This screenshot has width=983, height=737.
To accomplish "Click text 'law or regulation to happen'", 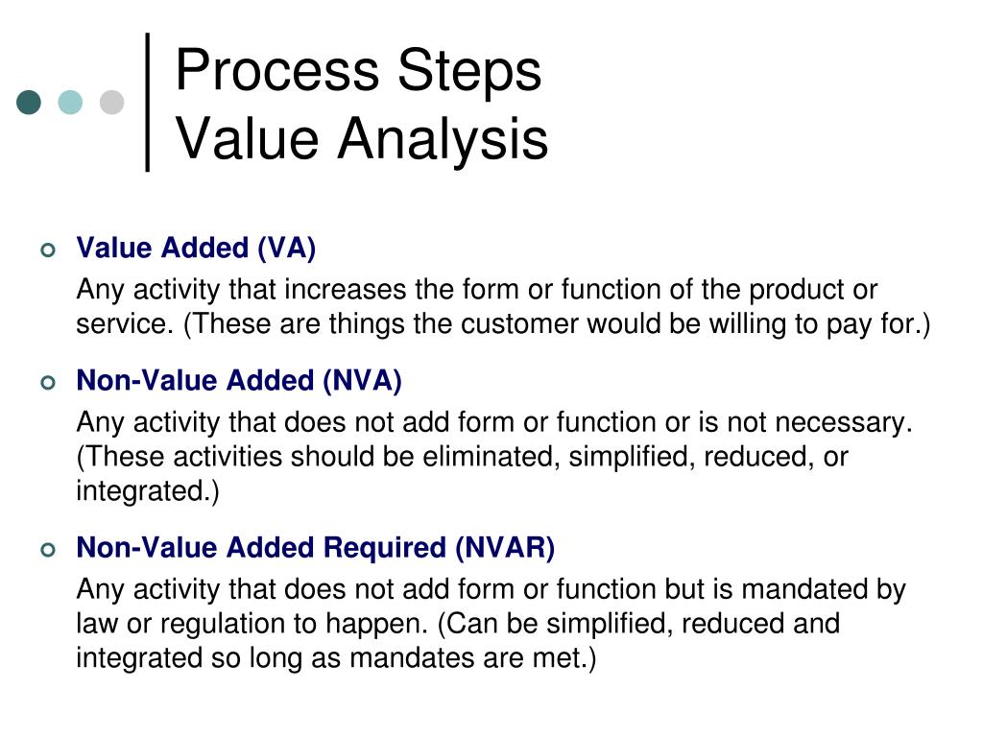I will 252,624.
